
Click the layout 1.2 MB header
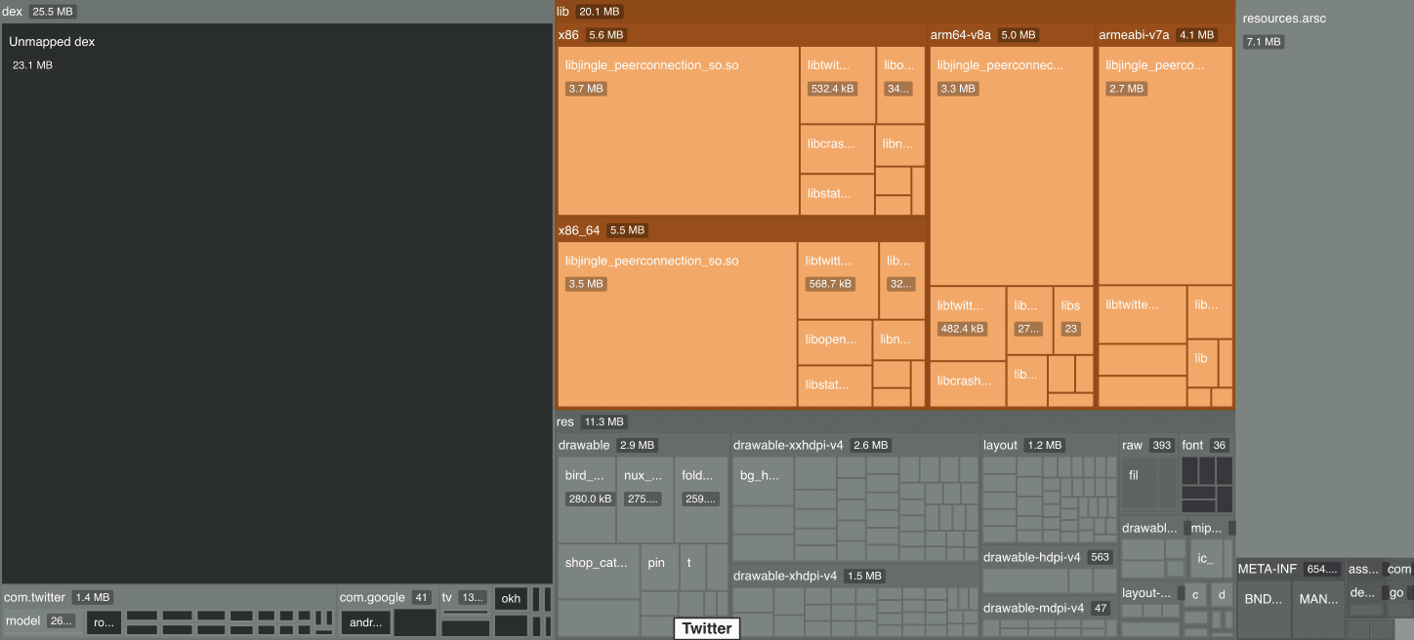pos(1000,445)
